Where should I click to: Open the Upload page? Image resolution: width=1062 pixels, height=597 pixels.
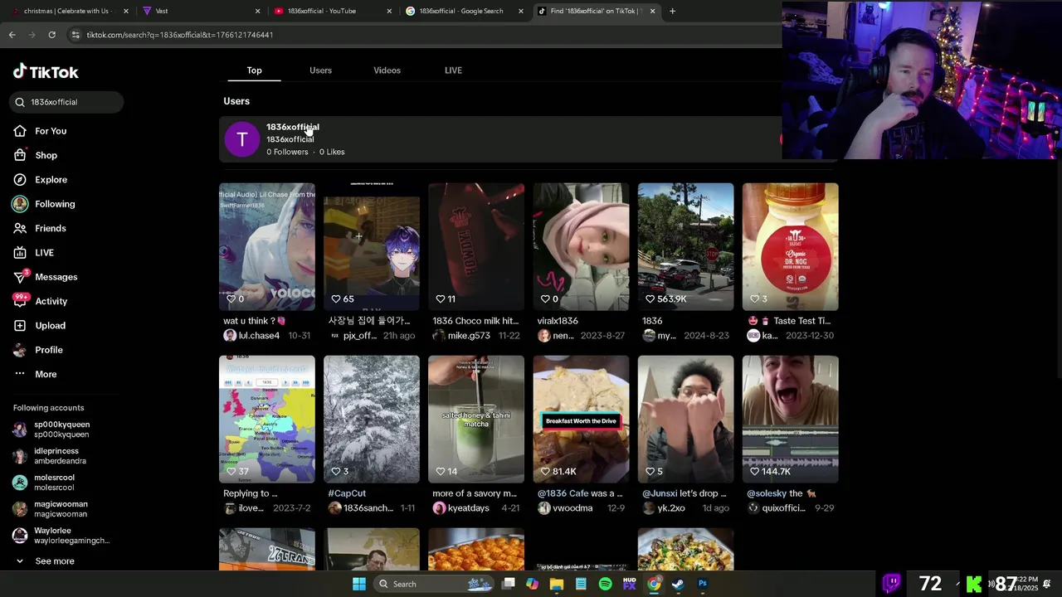coord(50,326)
